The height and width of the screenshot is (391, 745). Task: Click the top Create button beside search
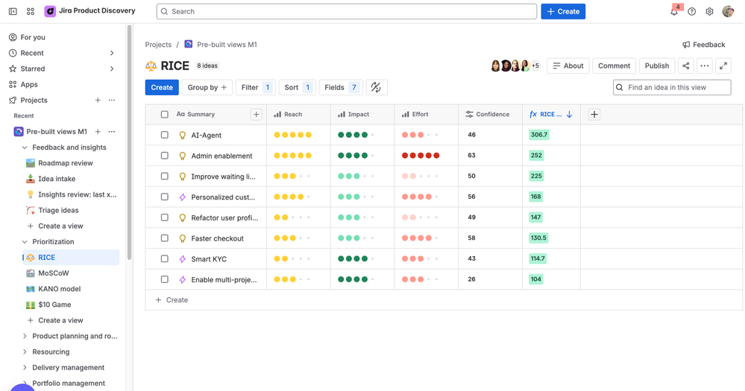563,11
